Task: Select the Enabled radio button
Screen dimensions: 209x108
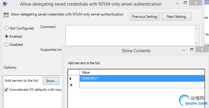Action: point(6,36)
